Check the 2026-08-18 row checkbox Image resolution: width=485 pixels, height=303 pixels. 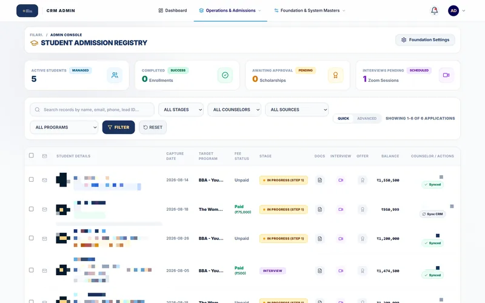click(32, 208)
